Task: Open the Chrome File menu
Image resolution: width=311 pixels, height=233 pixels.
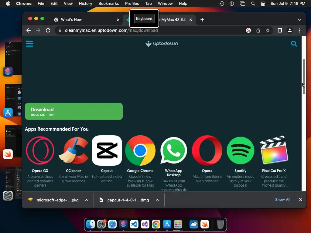Action: pyautogui.click(x=41, y=3)
